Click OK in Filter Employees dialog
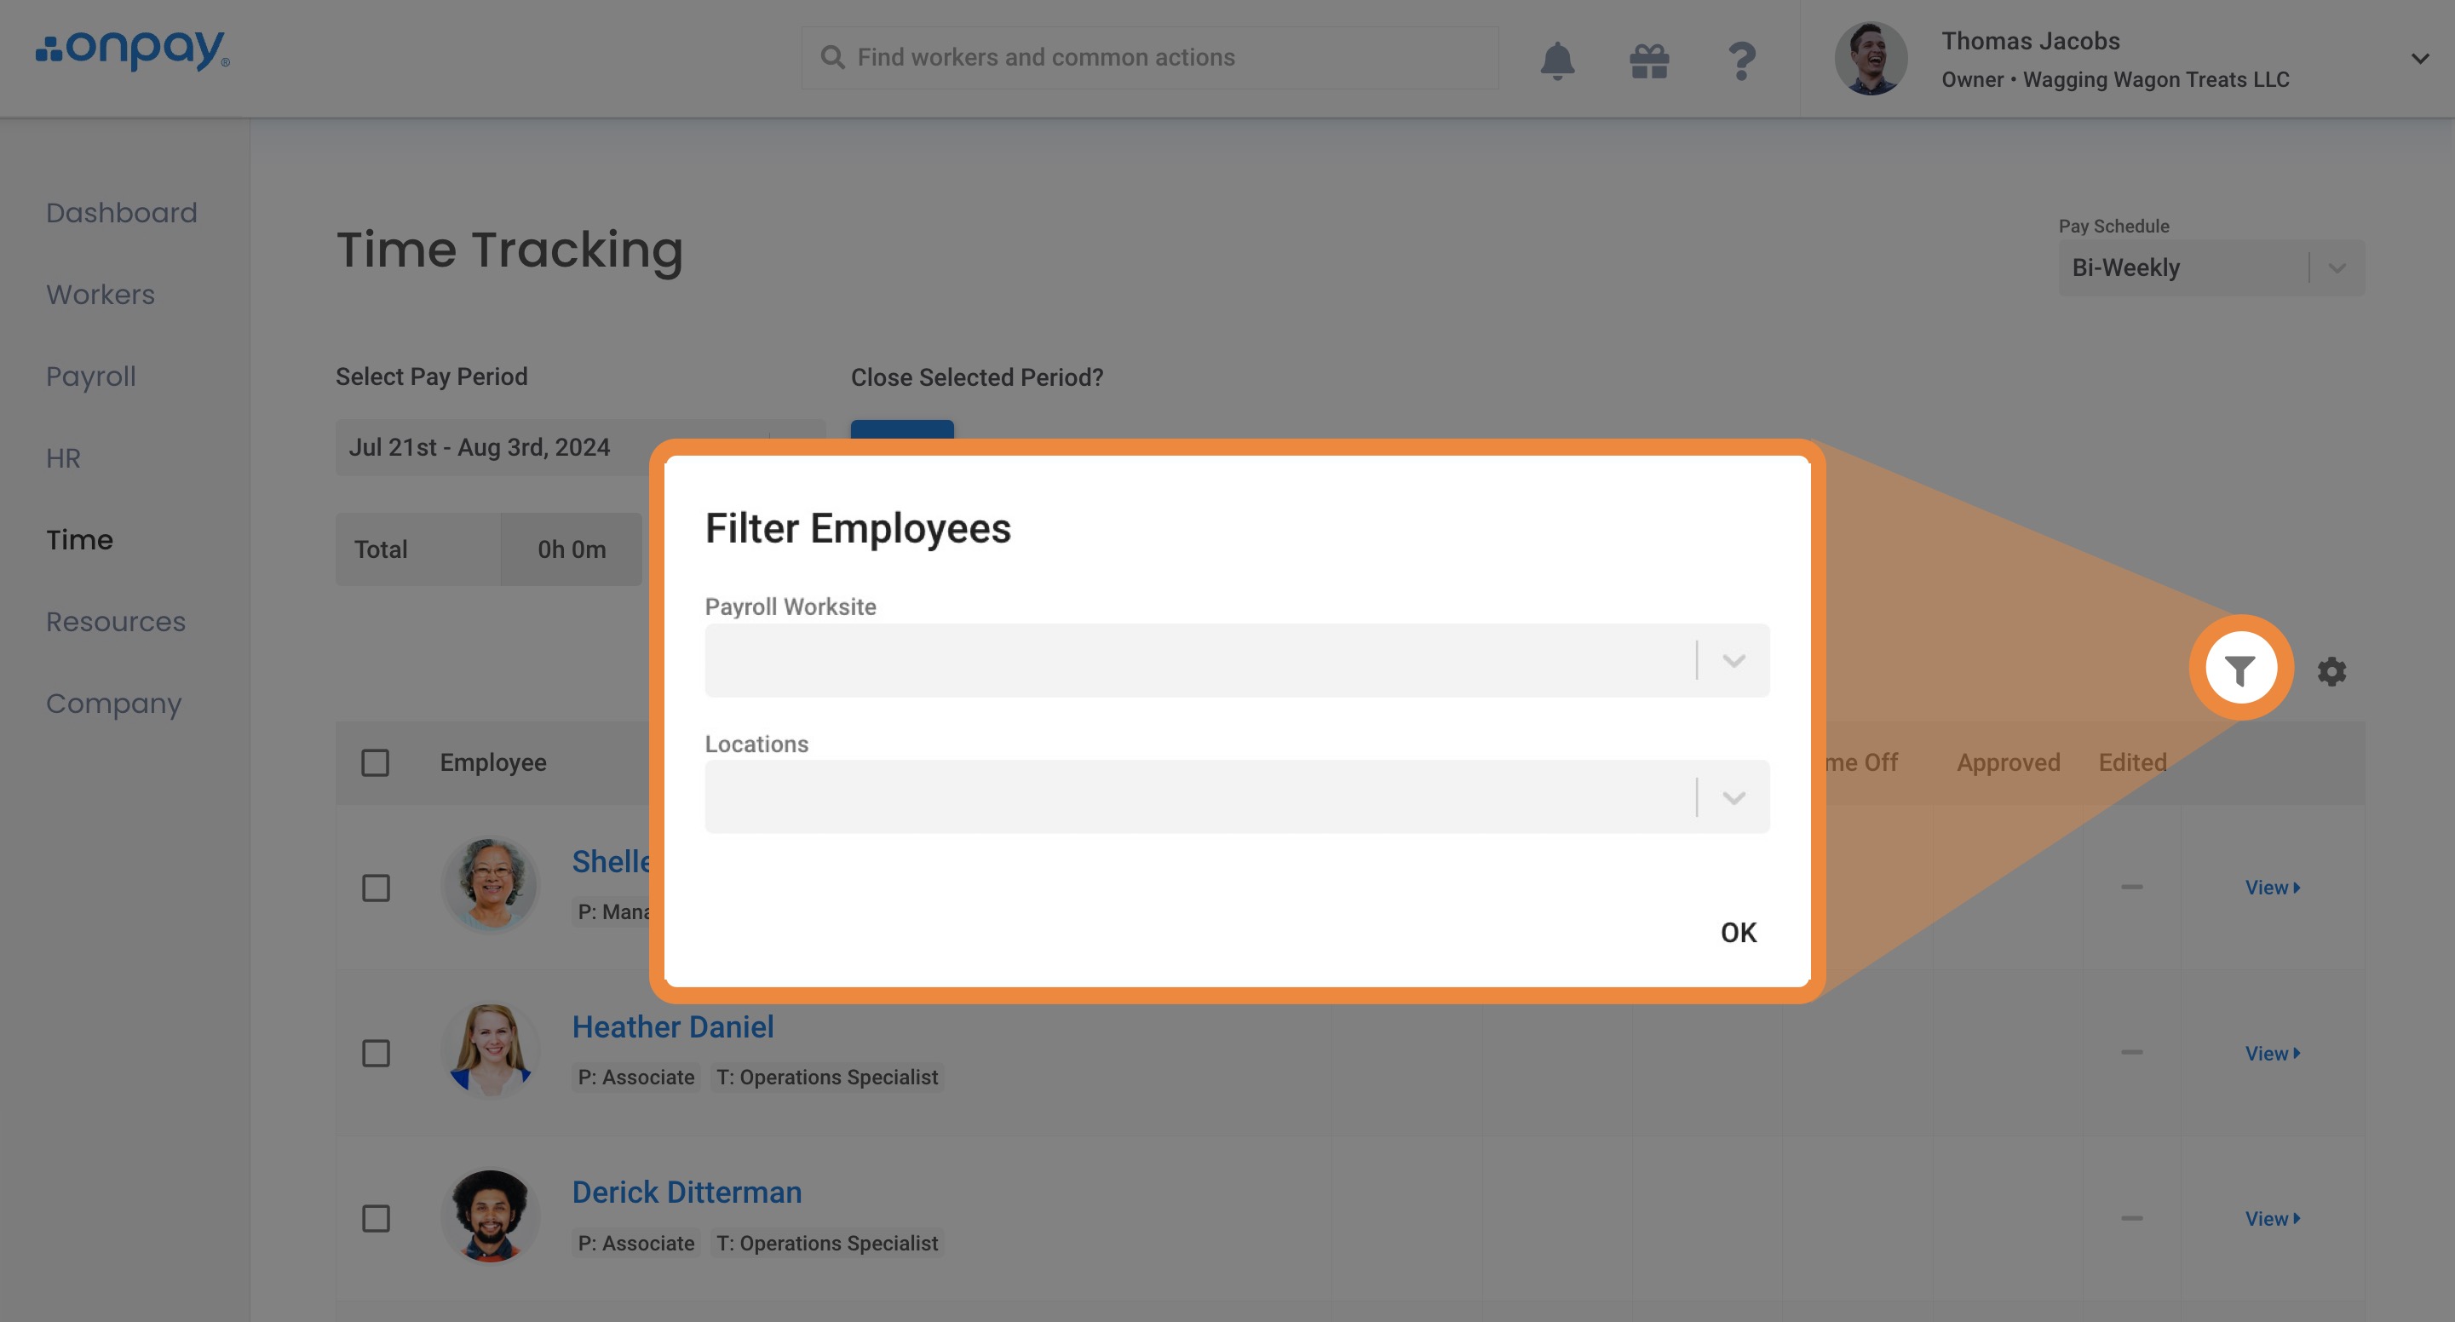Screen dimensions: 2455x1322 (1739, 932)
